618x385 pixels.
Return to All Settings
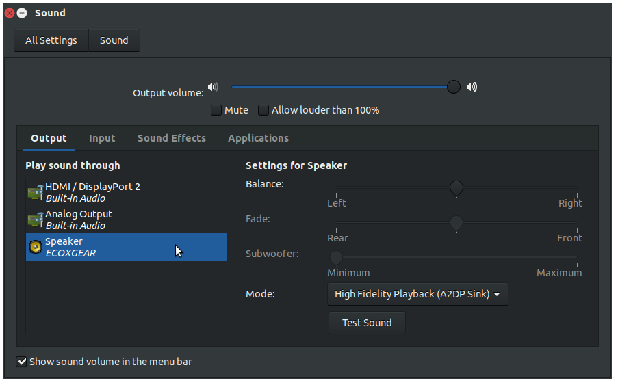tap(51, 40)
